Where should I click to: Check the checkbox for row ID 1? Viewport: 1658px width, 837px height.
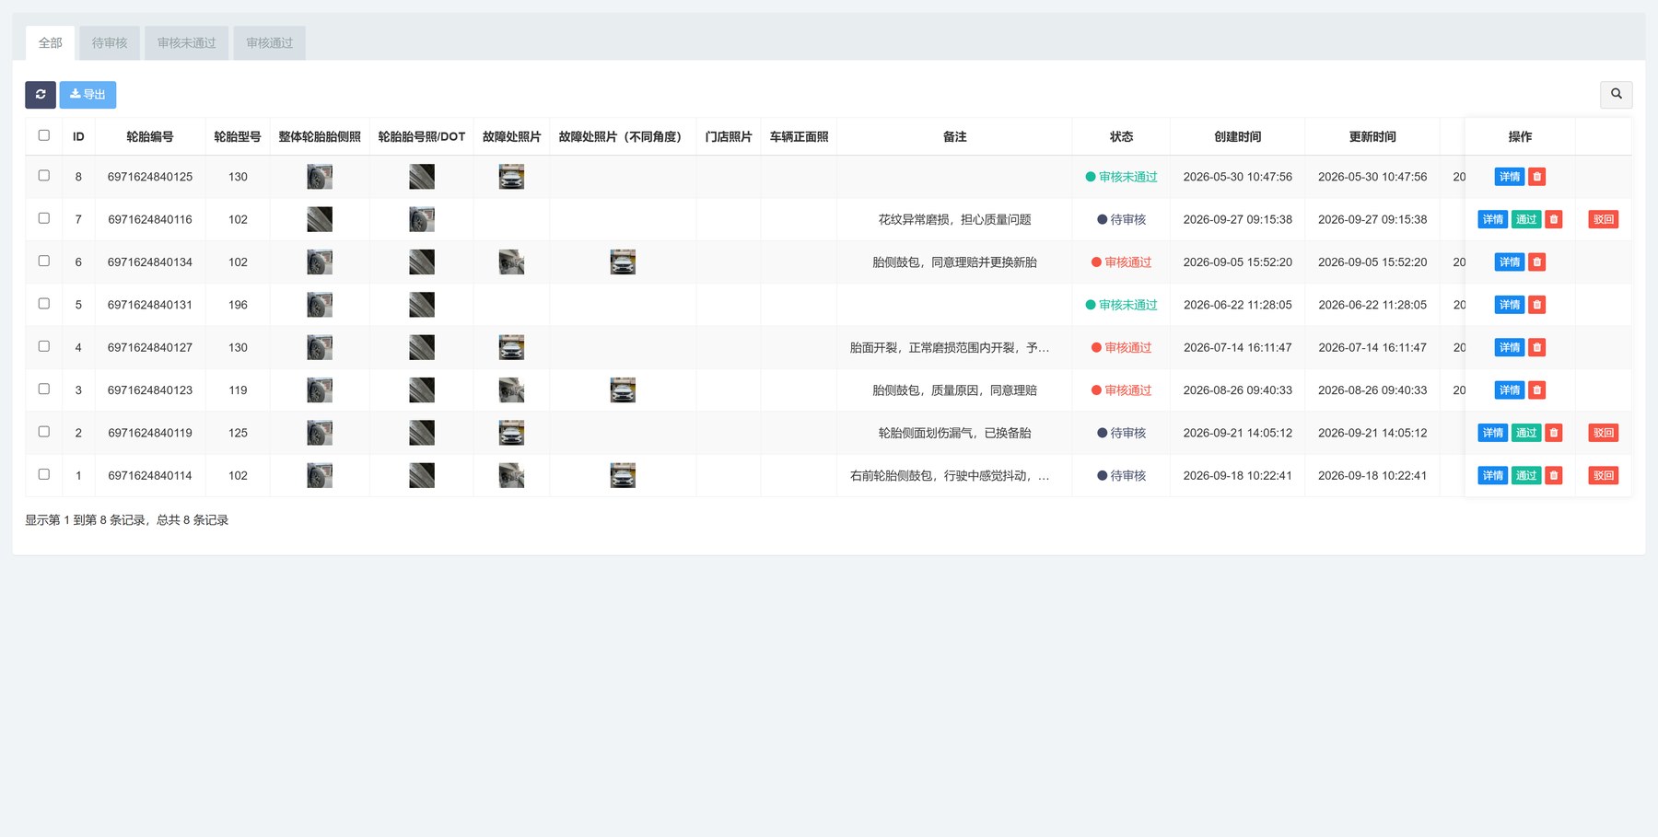coord(43,474)
